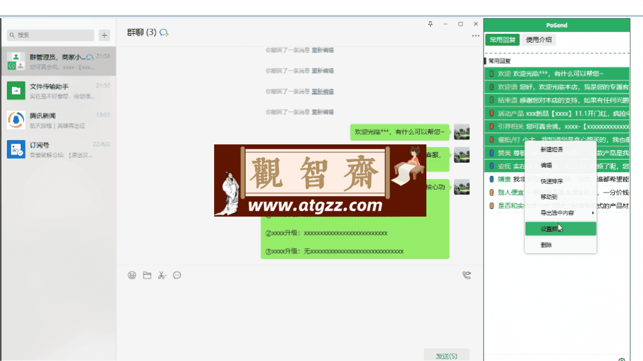Image resolution: width=643 pixels, height=361 pixels.
Task: Select the 催拍/付 quick reply row
Action: click(558, 139)
